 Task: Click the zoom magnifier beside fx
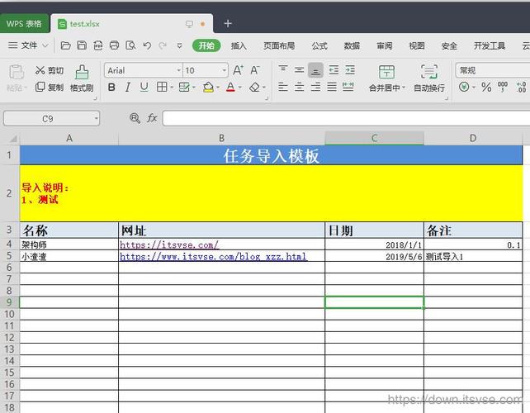coord(135,118)
